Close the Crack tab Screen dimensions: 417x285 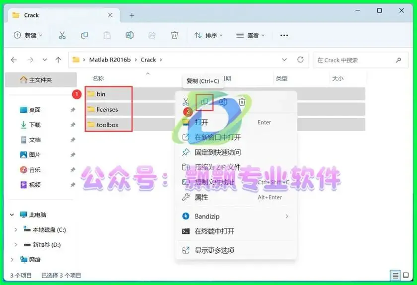pos(110,15)
